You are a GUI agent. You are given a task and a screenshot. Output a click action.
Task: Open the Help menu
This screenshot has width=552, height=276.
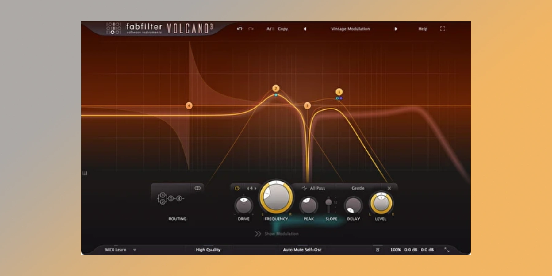[423, 29]
